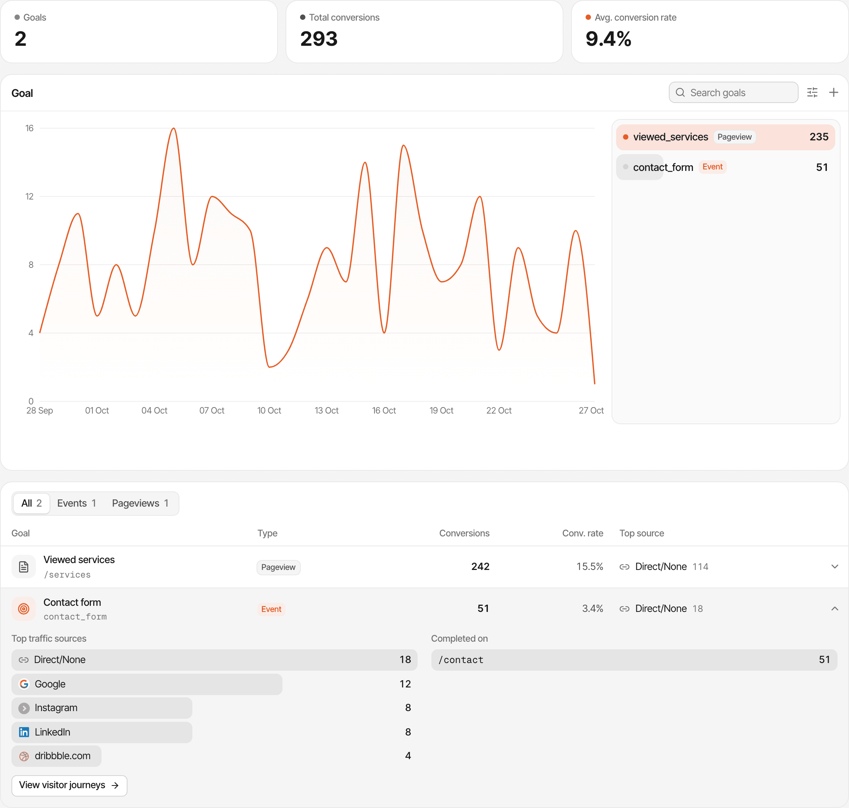The height and width of the screenshot is (808, 849).
Task: Click the Contact form target icon
Action: point(24,608)
